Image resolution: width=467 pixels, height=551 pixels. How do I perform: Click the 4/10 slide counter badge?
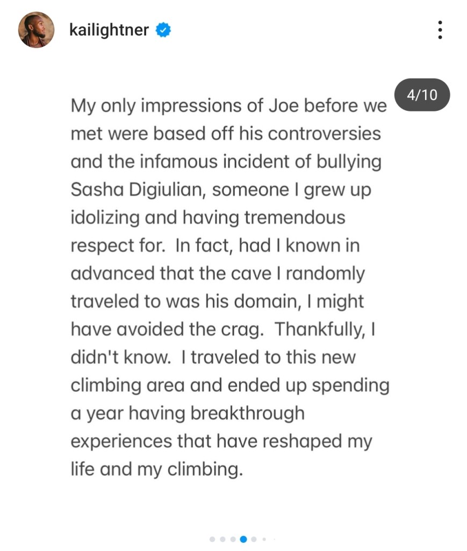tap(422, 96)
